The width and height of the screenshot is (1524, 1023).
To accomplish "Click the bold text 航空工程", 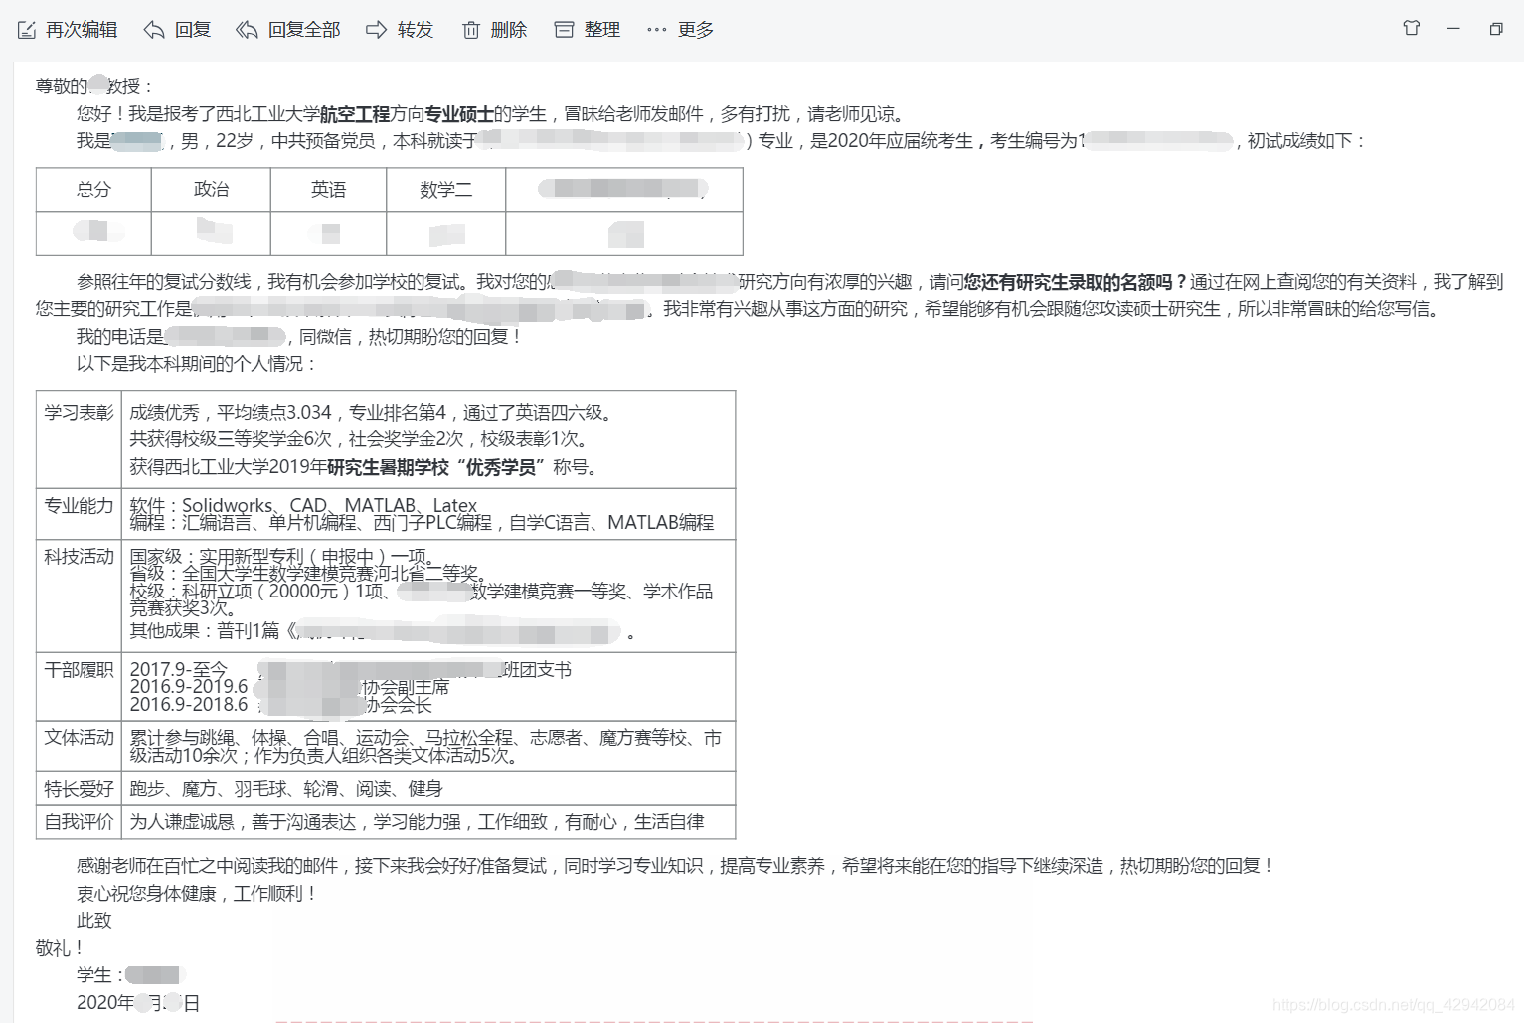I will tap(355, 114).
